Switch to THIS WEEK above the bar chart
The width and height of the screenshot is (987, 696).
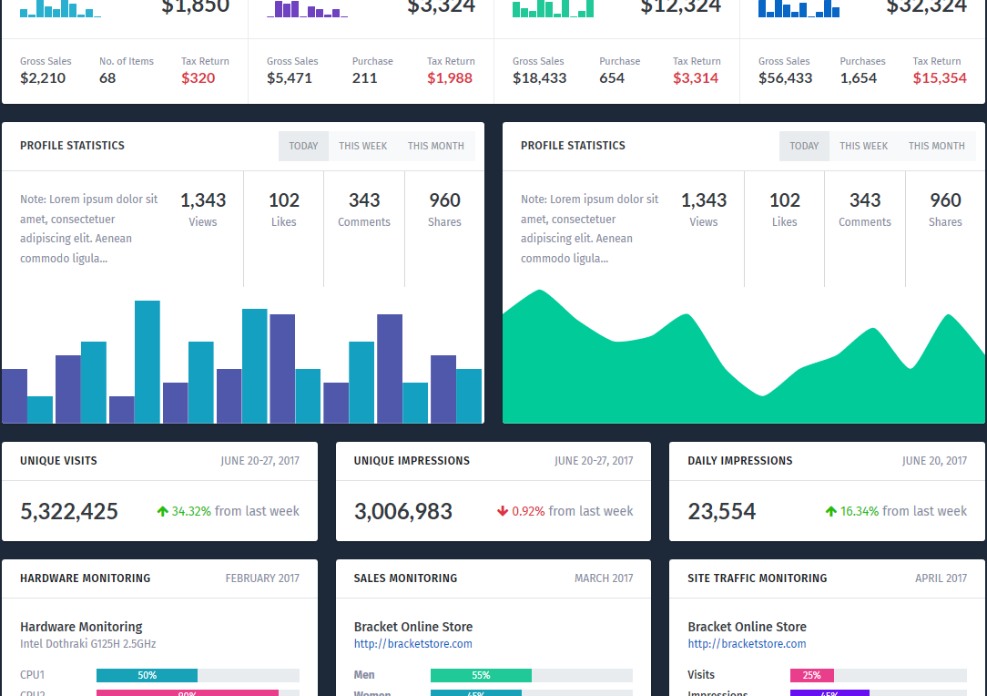[363, 146]
